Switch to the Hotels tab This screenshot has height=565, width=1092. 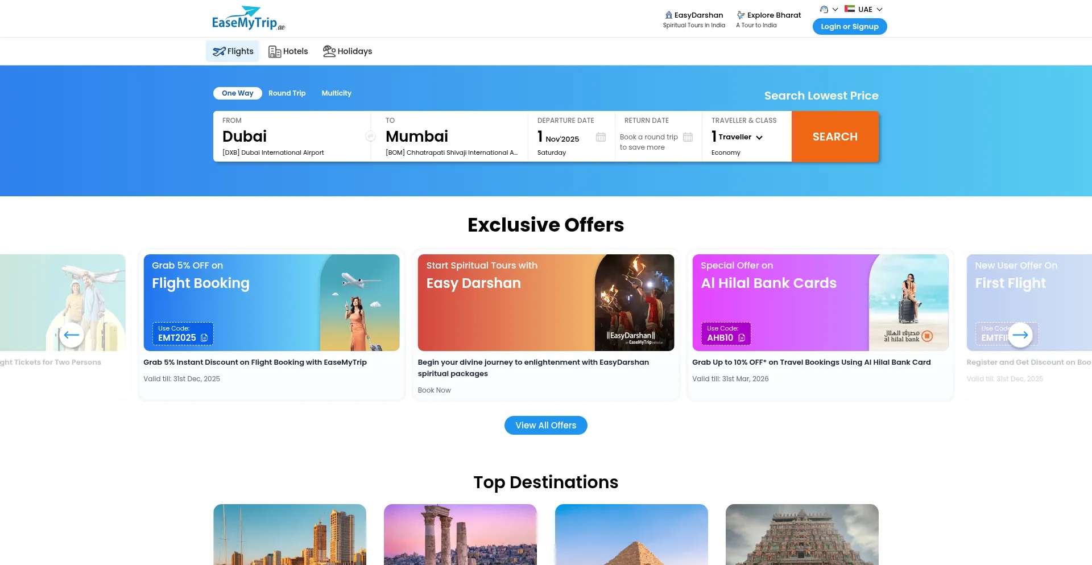[288, 51]
